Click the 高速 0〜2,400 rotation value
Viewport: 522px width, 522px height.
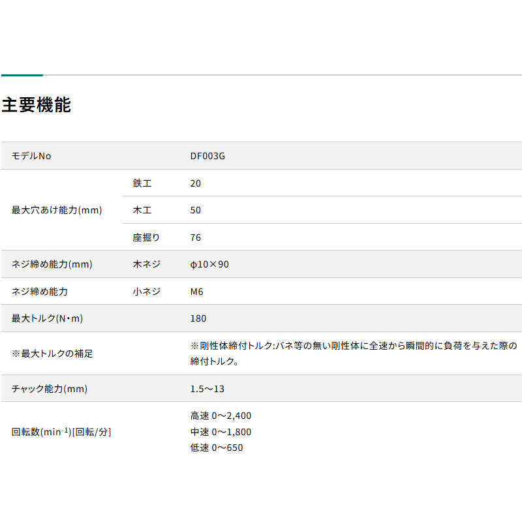point(221,416)
